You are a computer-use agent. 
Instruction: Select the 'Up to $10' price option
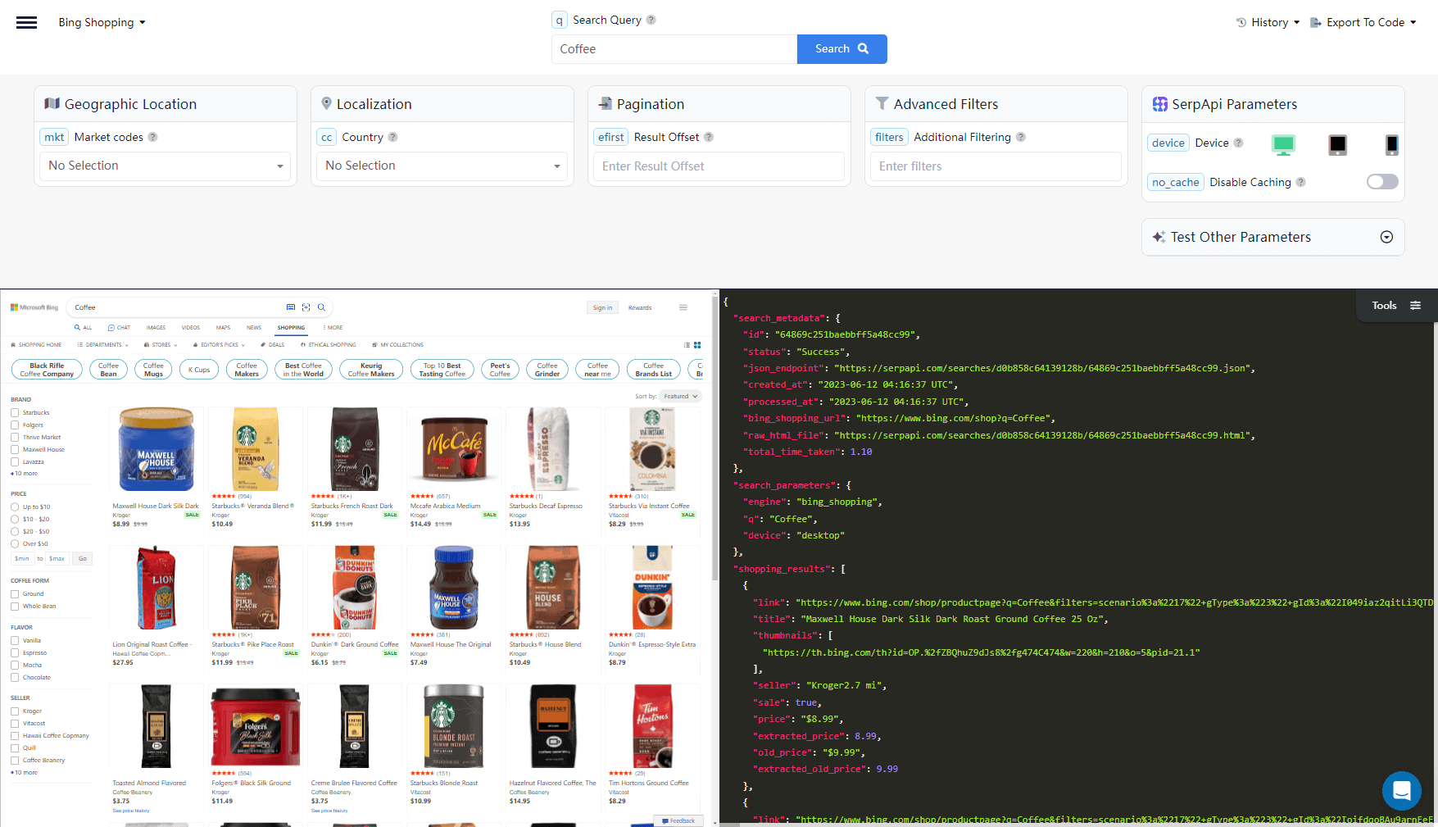13,507
